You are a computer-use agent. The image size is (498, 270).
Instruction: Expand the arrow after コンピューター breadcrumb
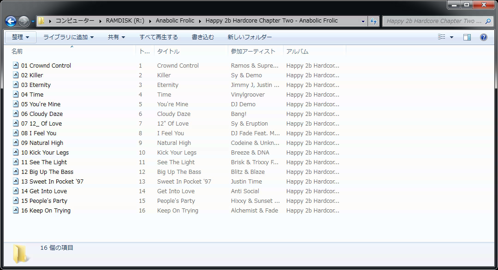tap(101, 21)
